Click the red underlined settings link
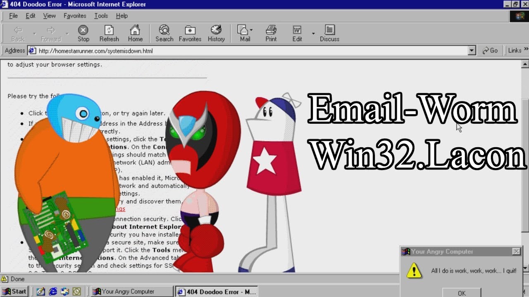529x297 pixels. point(120,209)
